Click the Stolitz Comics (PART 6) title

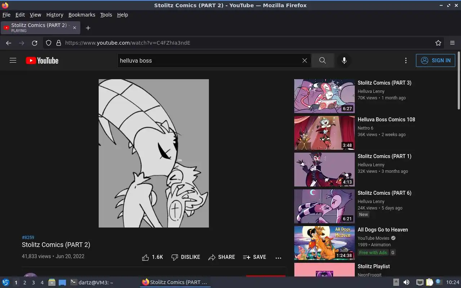click(x=384, y=193)
